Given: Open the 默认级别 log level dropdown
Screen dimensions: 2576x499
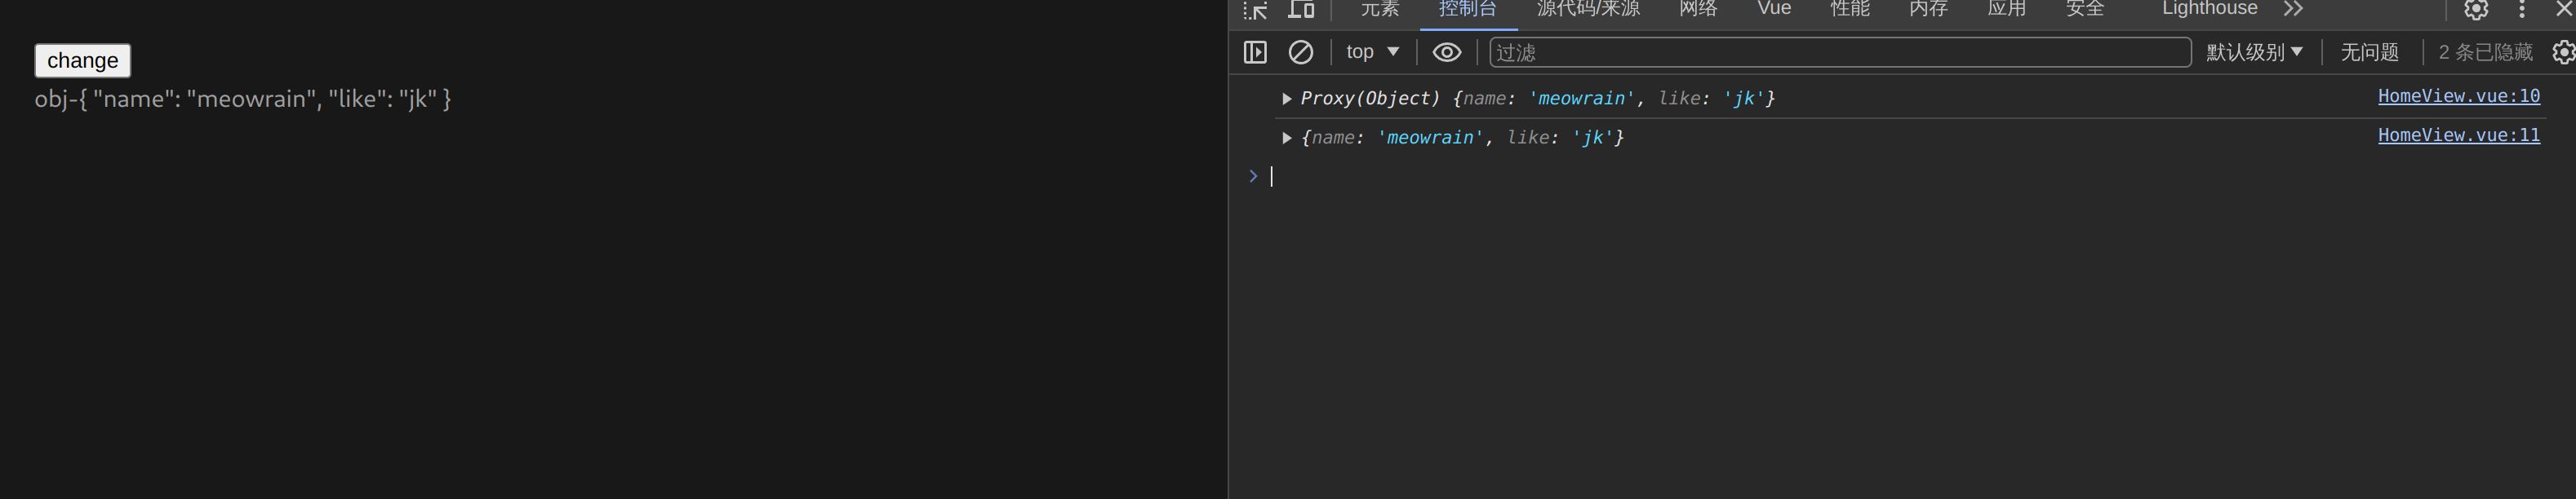Looking at the screenshot, I should coord(2254,52).
